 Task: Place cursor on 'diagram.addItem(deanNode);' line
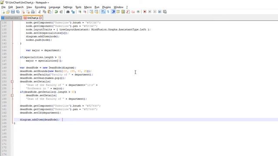click(x=40, y=120)
